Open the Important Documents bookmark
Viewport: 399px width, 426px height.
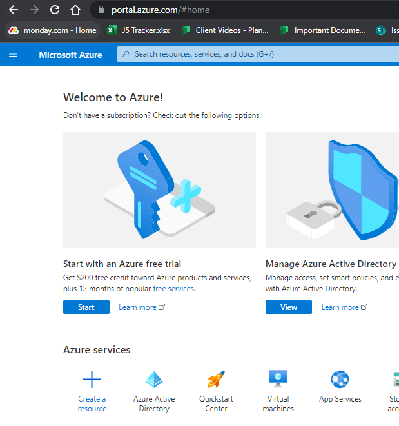pos(323,30)
